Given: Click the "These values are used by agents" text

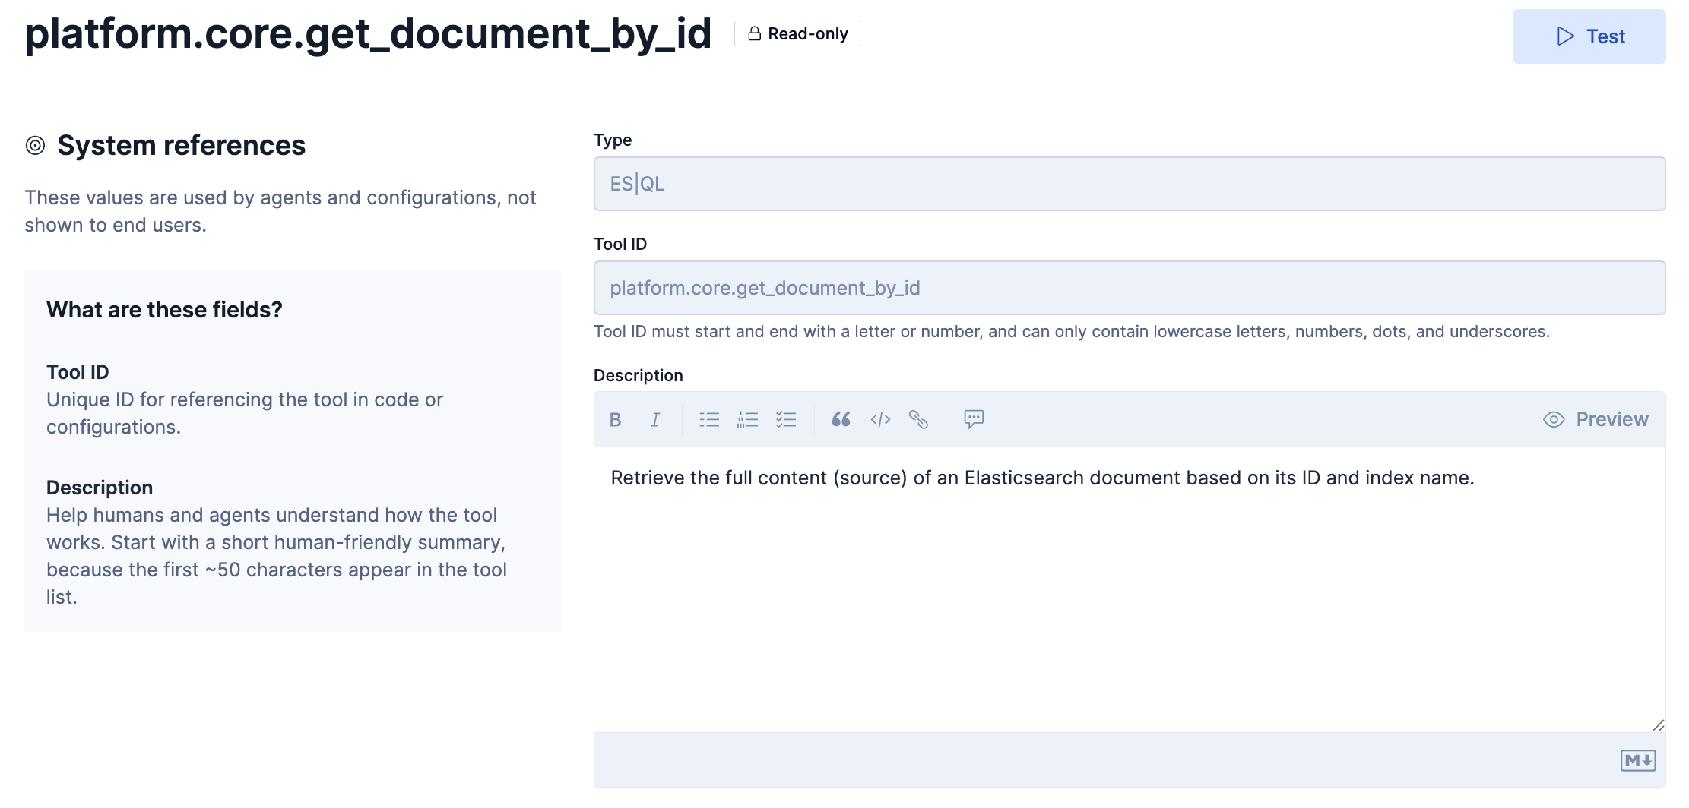Looking at the screenshot, I should pyautogui.click(x=280, y=211).
